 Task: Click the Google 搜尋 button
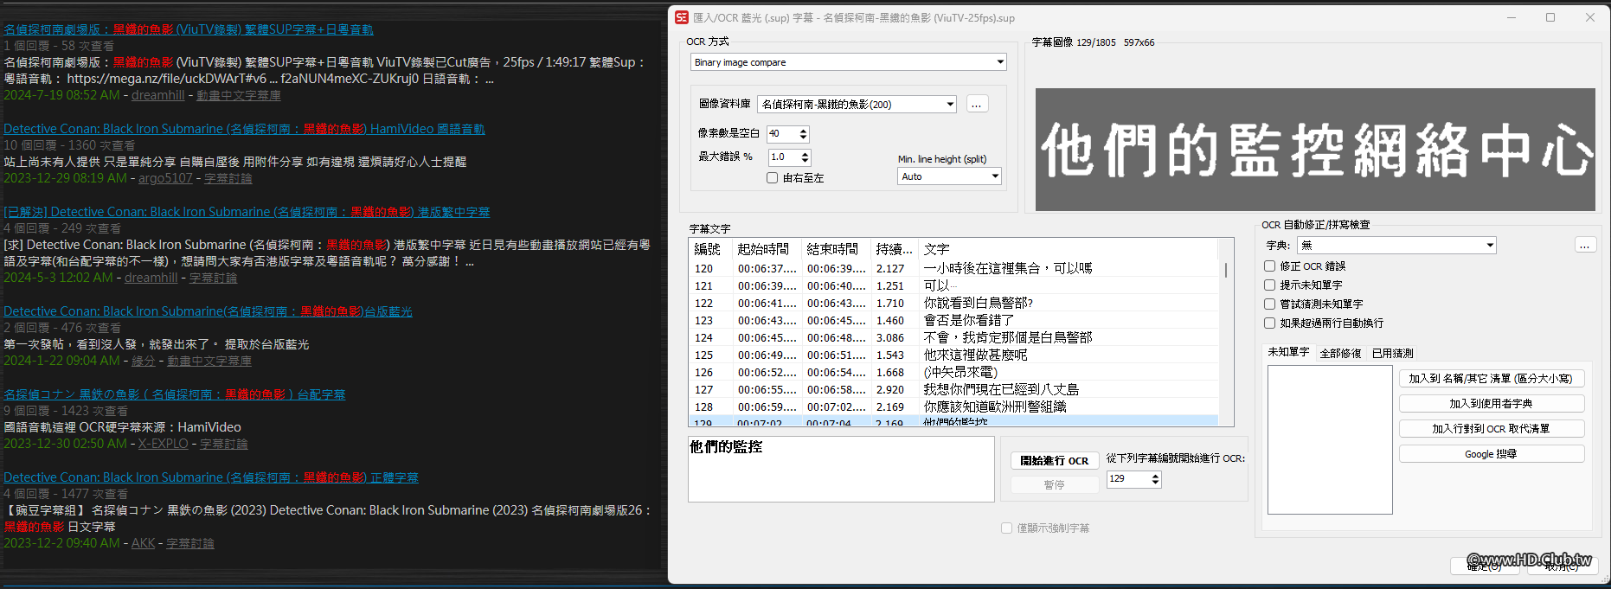point(1491,454)
